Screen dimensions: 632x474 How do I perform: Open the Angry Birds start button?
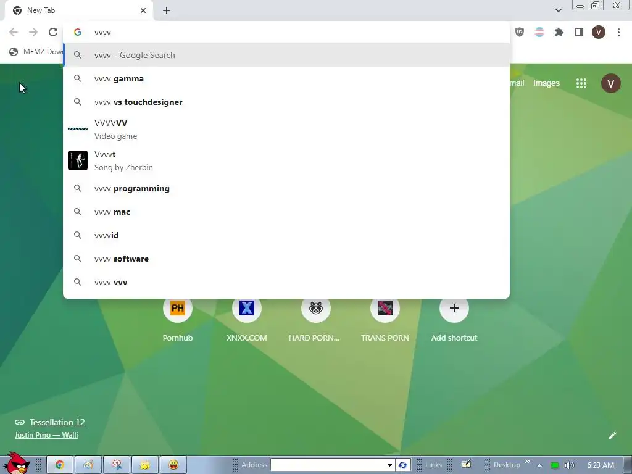[x=16, y=463]
